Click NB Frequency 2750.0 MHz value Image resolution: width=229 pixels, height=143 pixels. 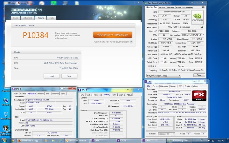click(x=128, y=106)
